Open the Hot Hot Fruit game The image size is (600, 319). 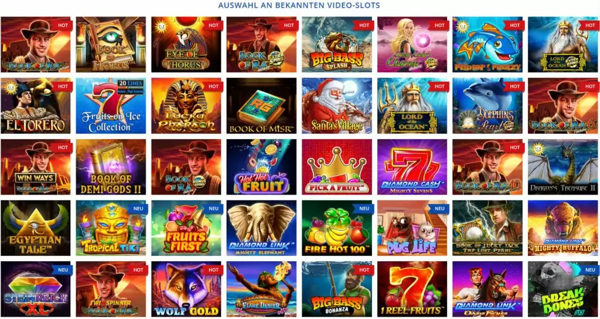pyautogui.click(x=261, y=167)
